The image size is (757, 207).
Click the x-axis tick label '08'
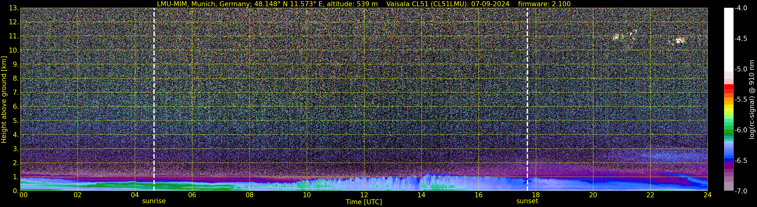click(x=249, y=195)
